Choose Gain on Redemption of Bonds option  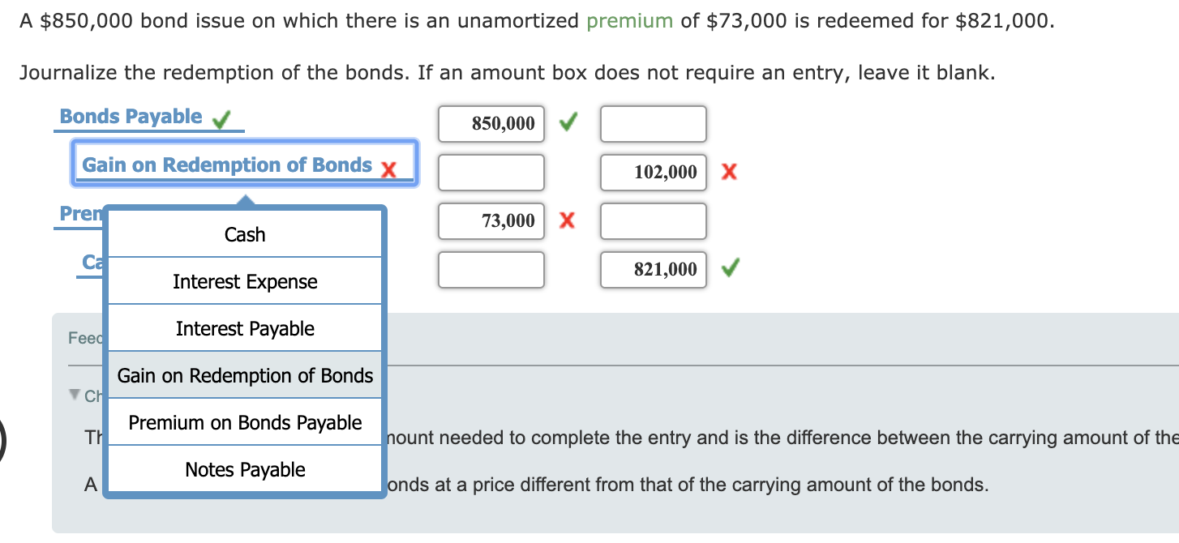coord(243,375)
